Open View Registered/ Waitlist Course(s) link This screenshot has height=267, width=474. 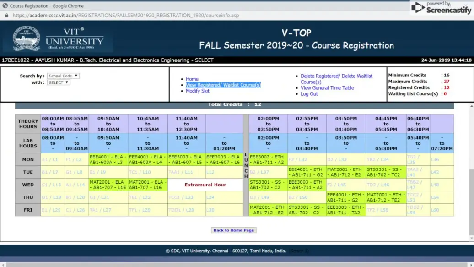pos(223,85)
